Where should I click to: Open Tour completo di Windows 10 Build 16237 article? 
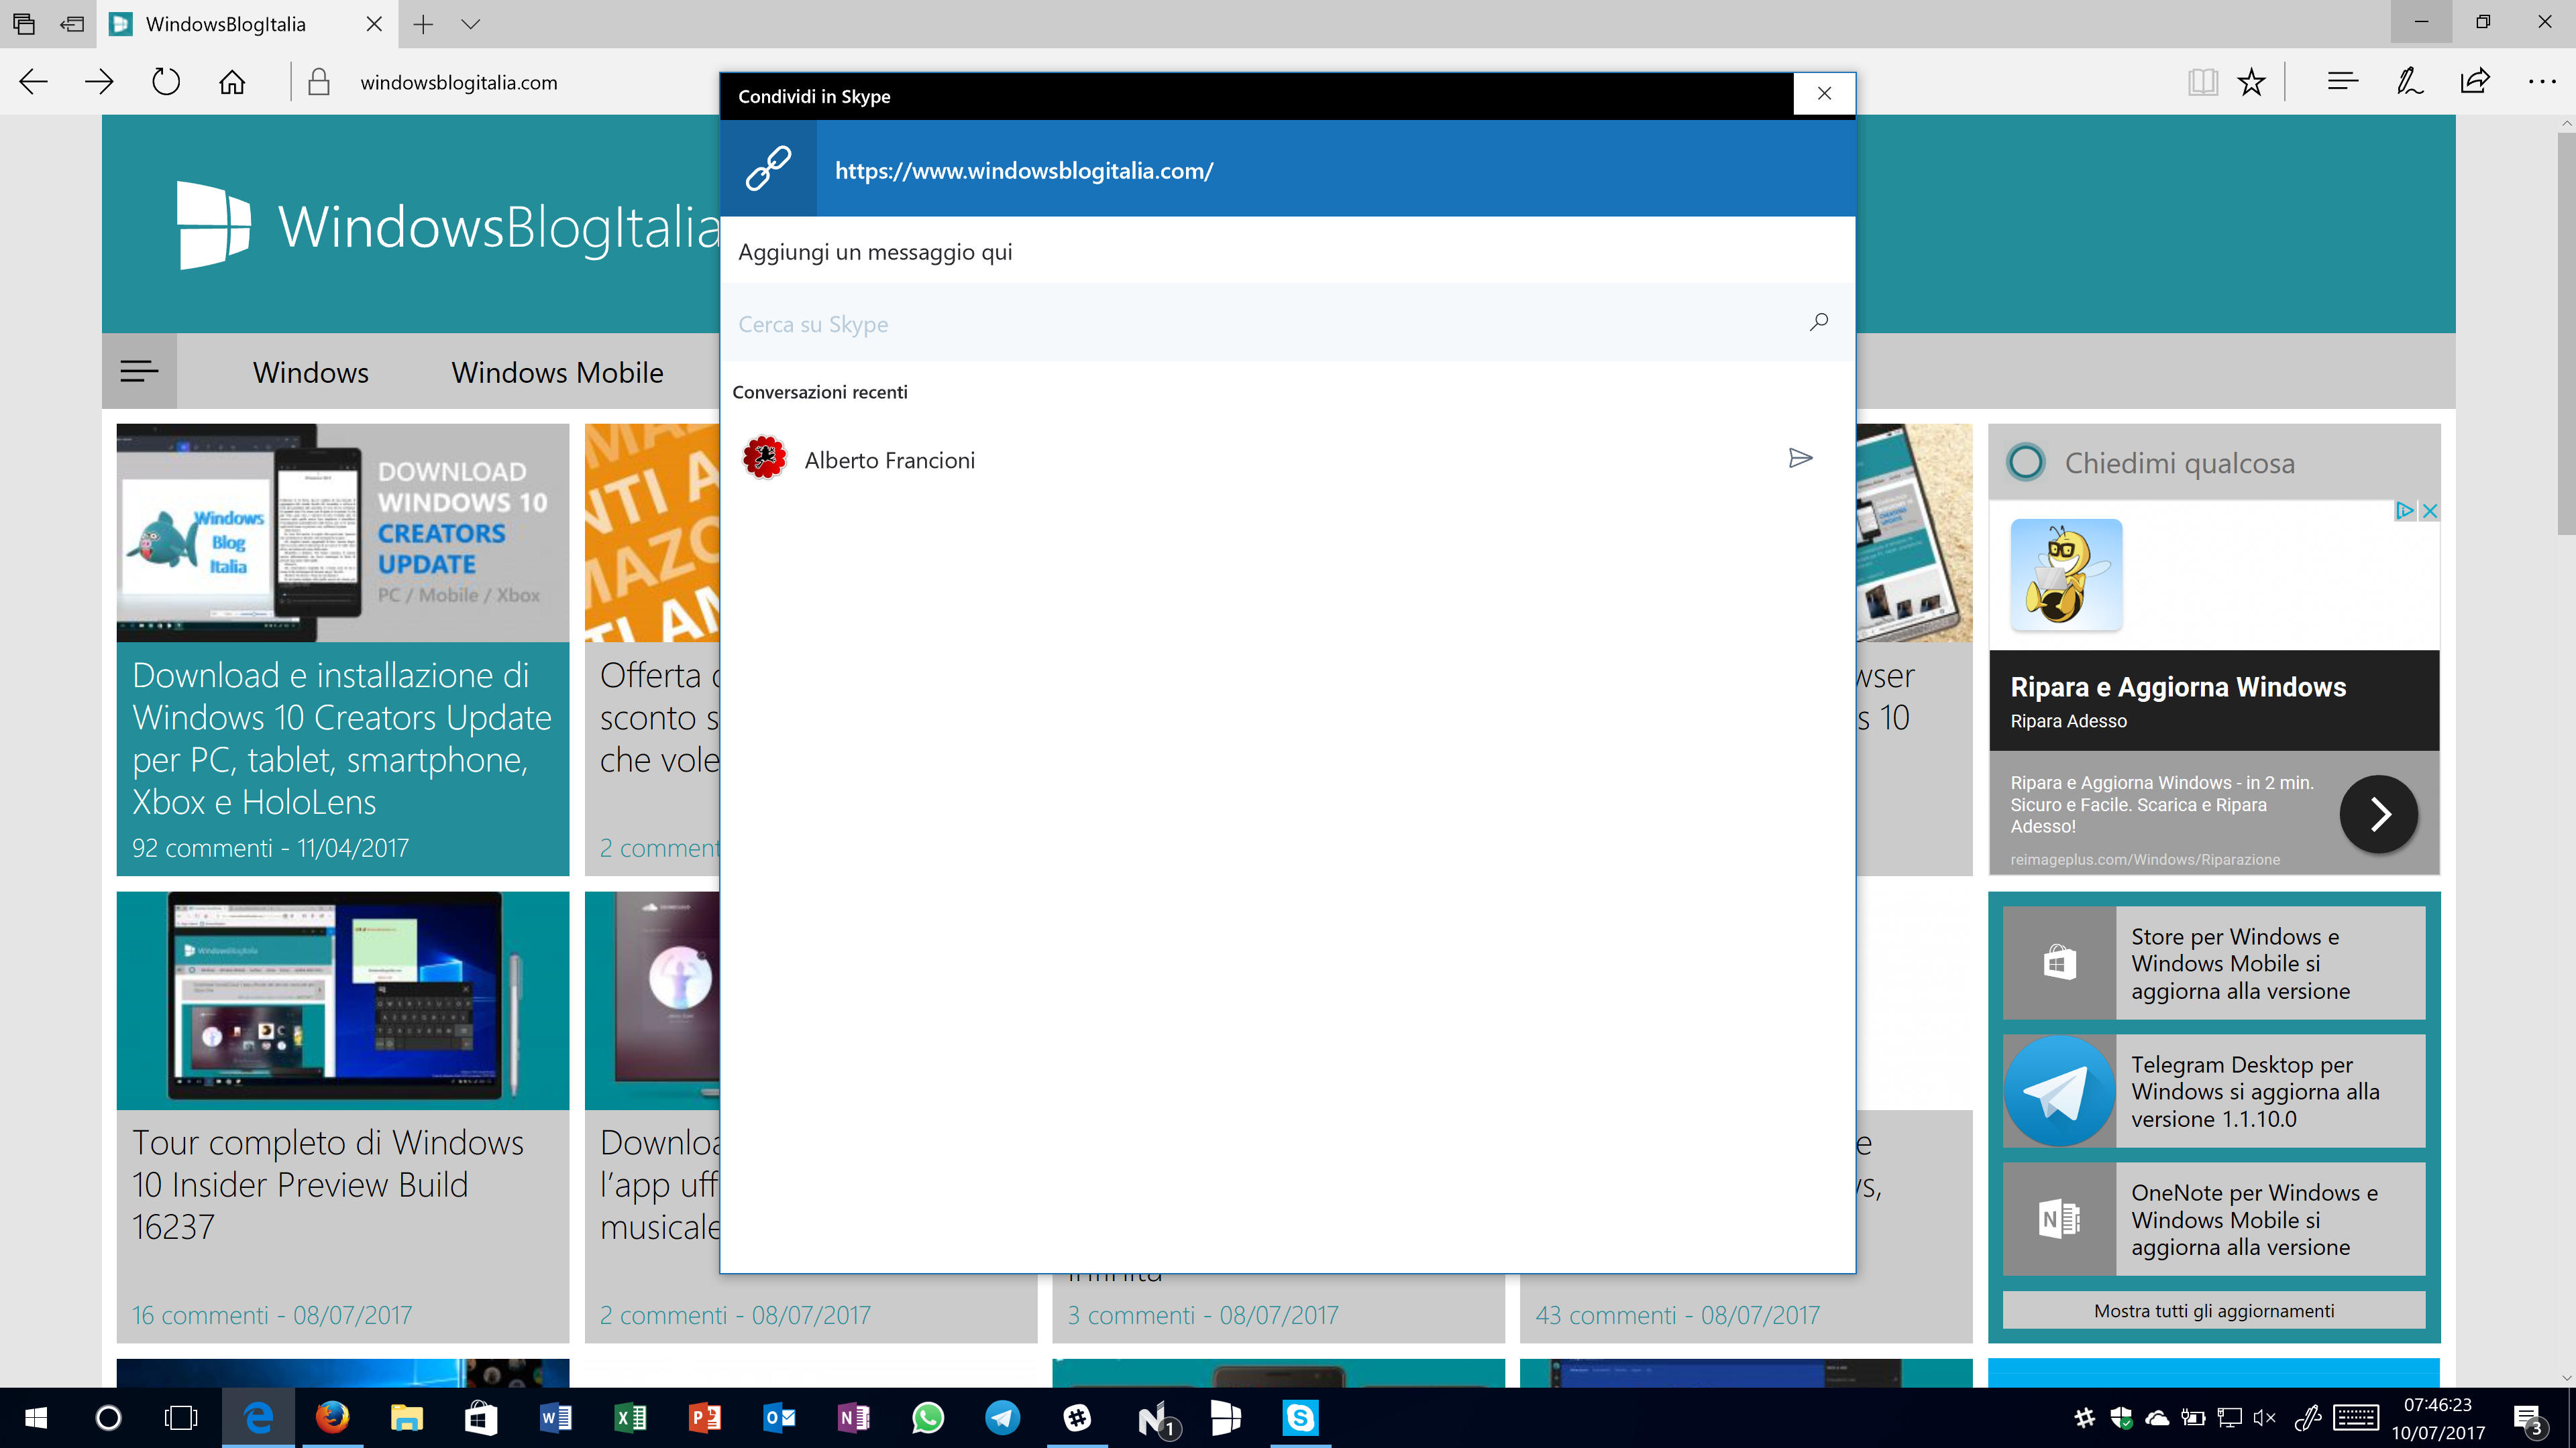pyautogui.click(x=327, y=1184)
